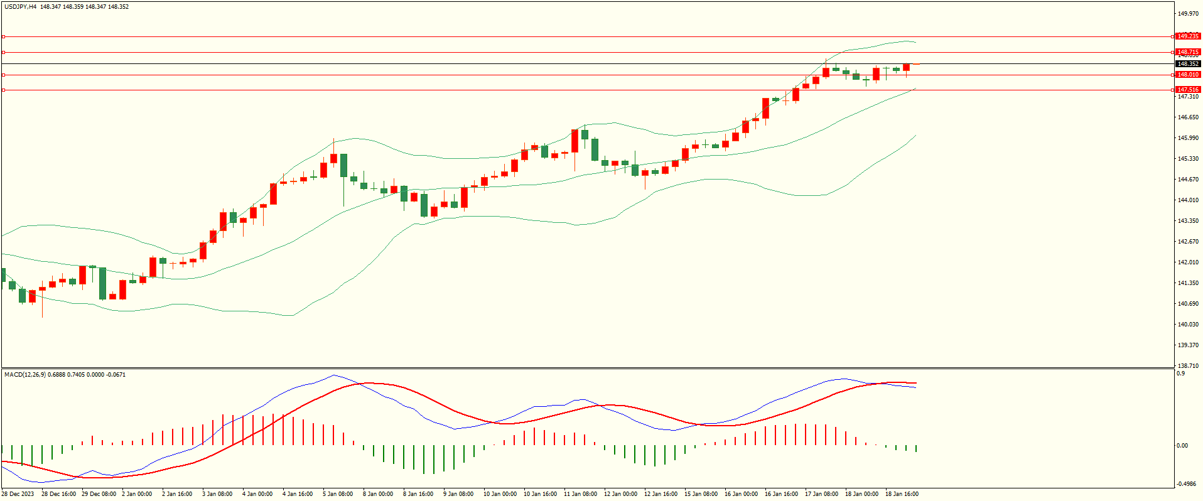1203x501 pixels.
Task: Click the 11 Jan 08:00 time label
Action: (x=581, y=494)
